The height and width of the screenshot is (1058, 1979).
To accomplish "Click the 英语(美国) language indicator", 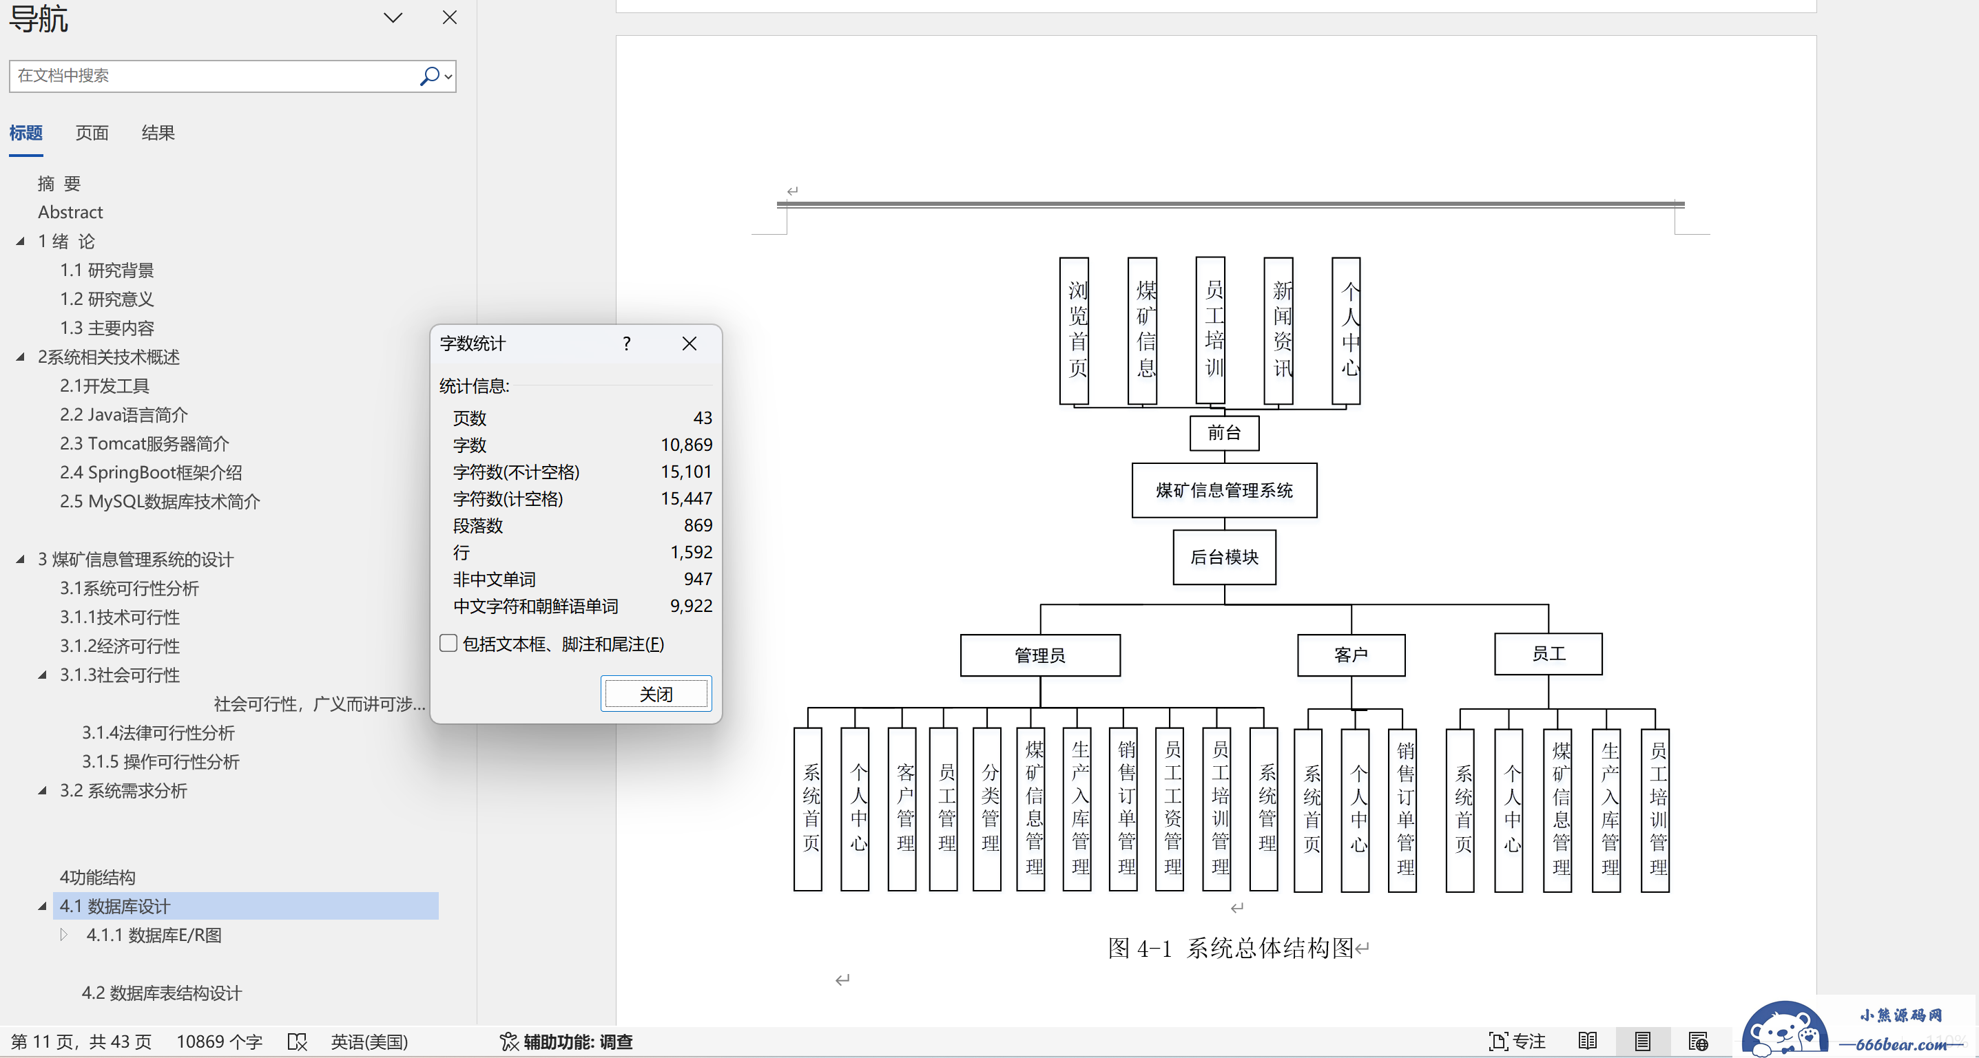I will click(x=369, y=1042).
